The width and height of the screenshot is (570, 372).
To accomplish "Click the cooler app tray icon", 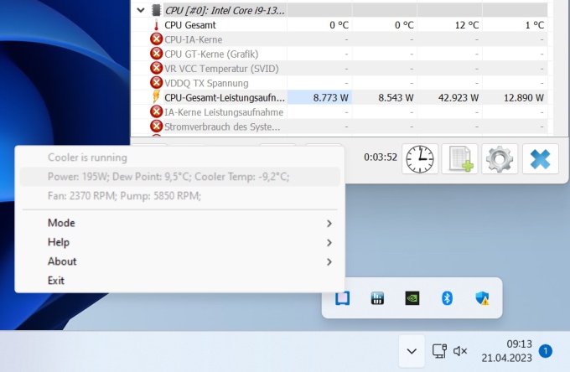I will (x=343, y=298).
